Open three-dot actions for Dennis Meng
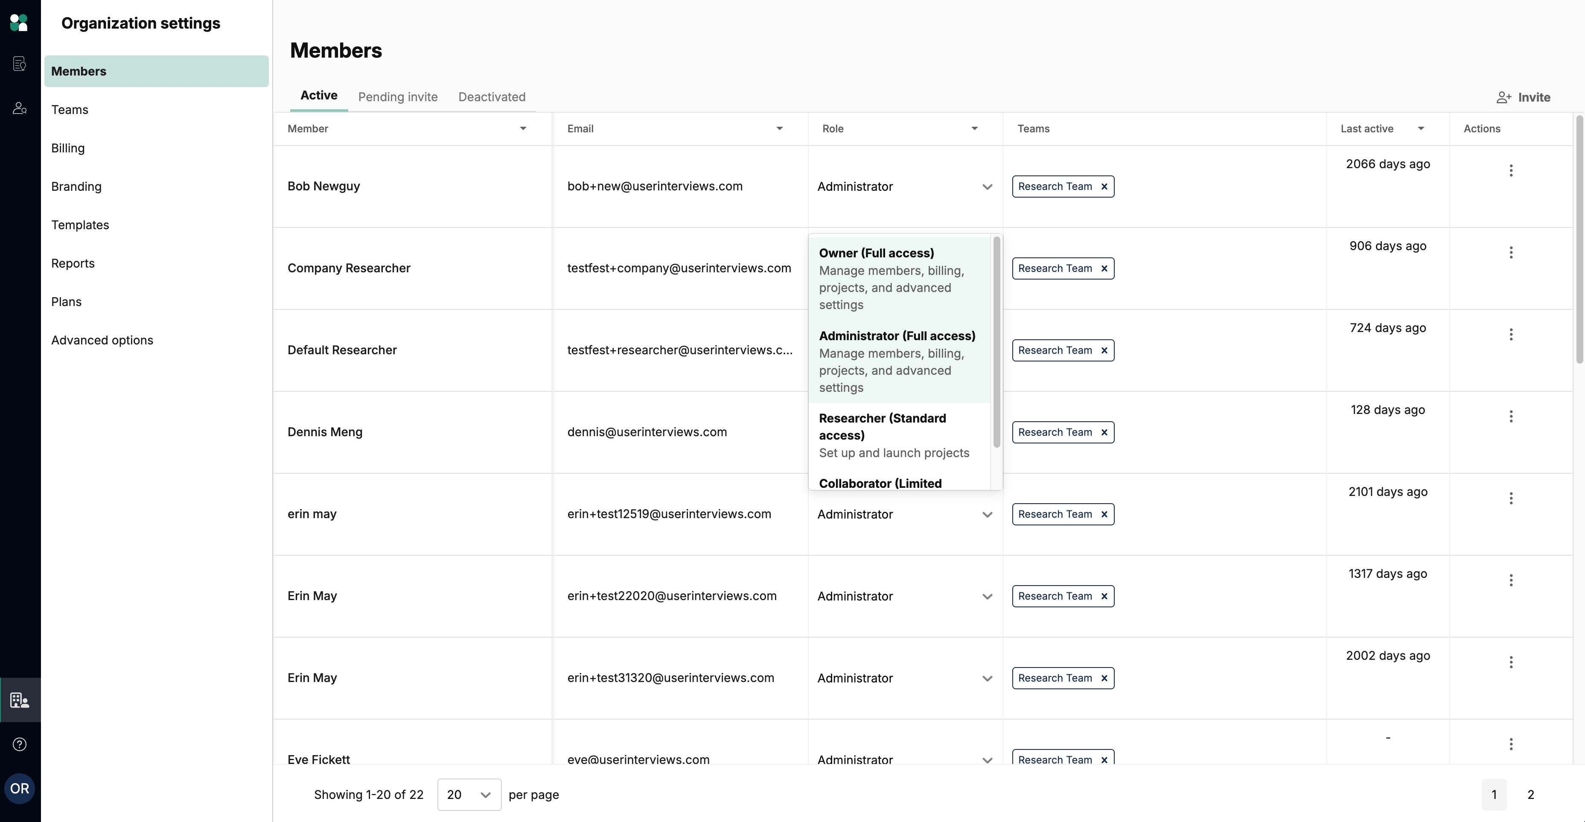1585x822 pixels. coord(1511,417)
